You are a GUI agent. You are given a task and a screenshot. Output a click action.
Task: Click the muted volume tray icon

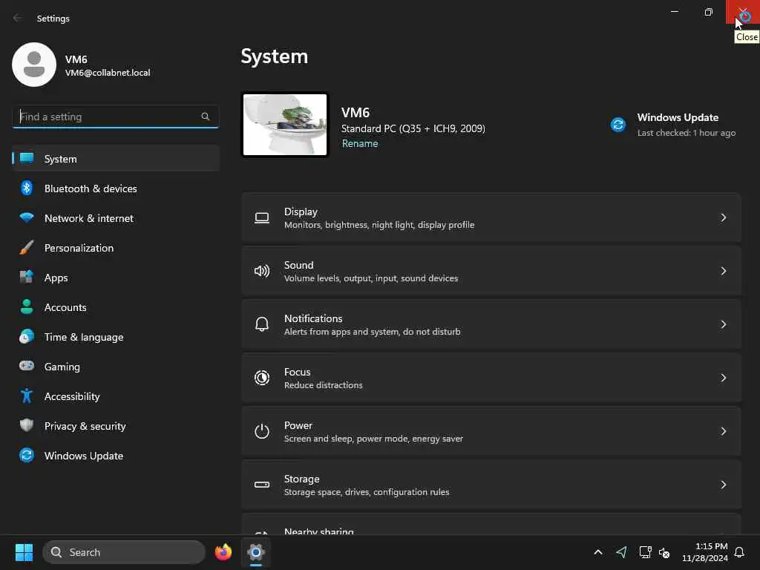click(664, 552)
